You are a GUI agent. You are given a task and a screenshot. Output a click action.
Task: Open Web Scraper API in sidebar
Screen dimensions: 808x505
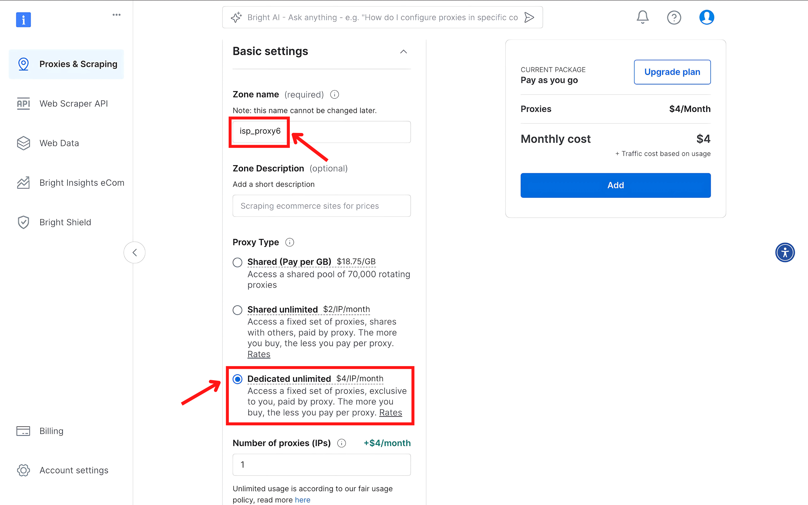tap(74, 104)
